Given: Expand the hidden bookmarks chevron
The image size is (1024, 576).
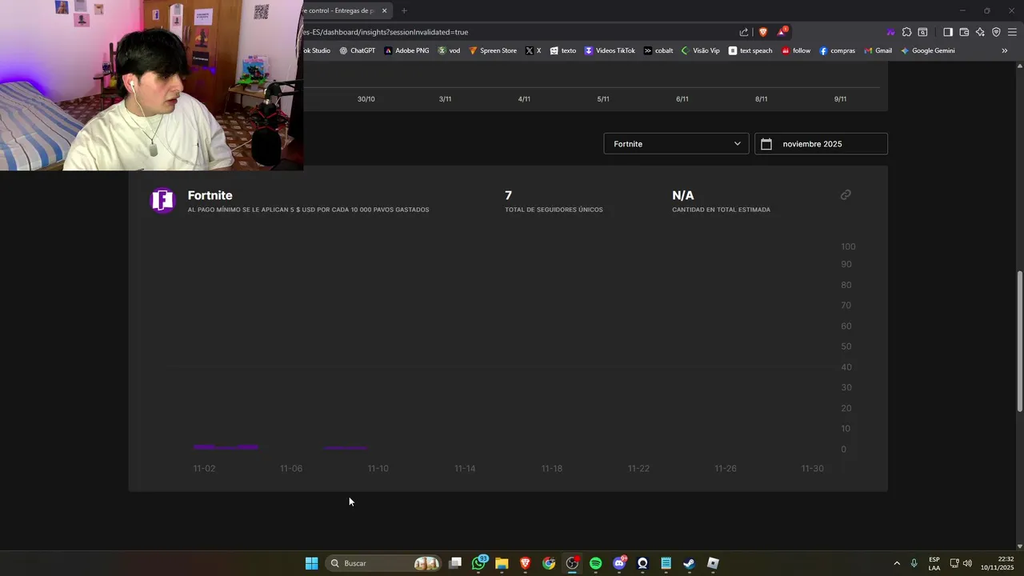Looking at the screenshot, I should (1005, 50).
